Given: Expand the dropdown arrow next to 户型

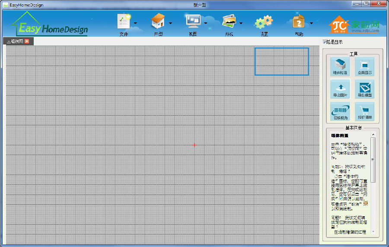Looking at the screenshot, I should (x=170, y=23).
